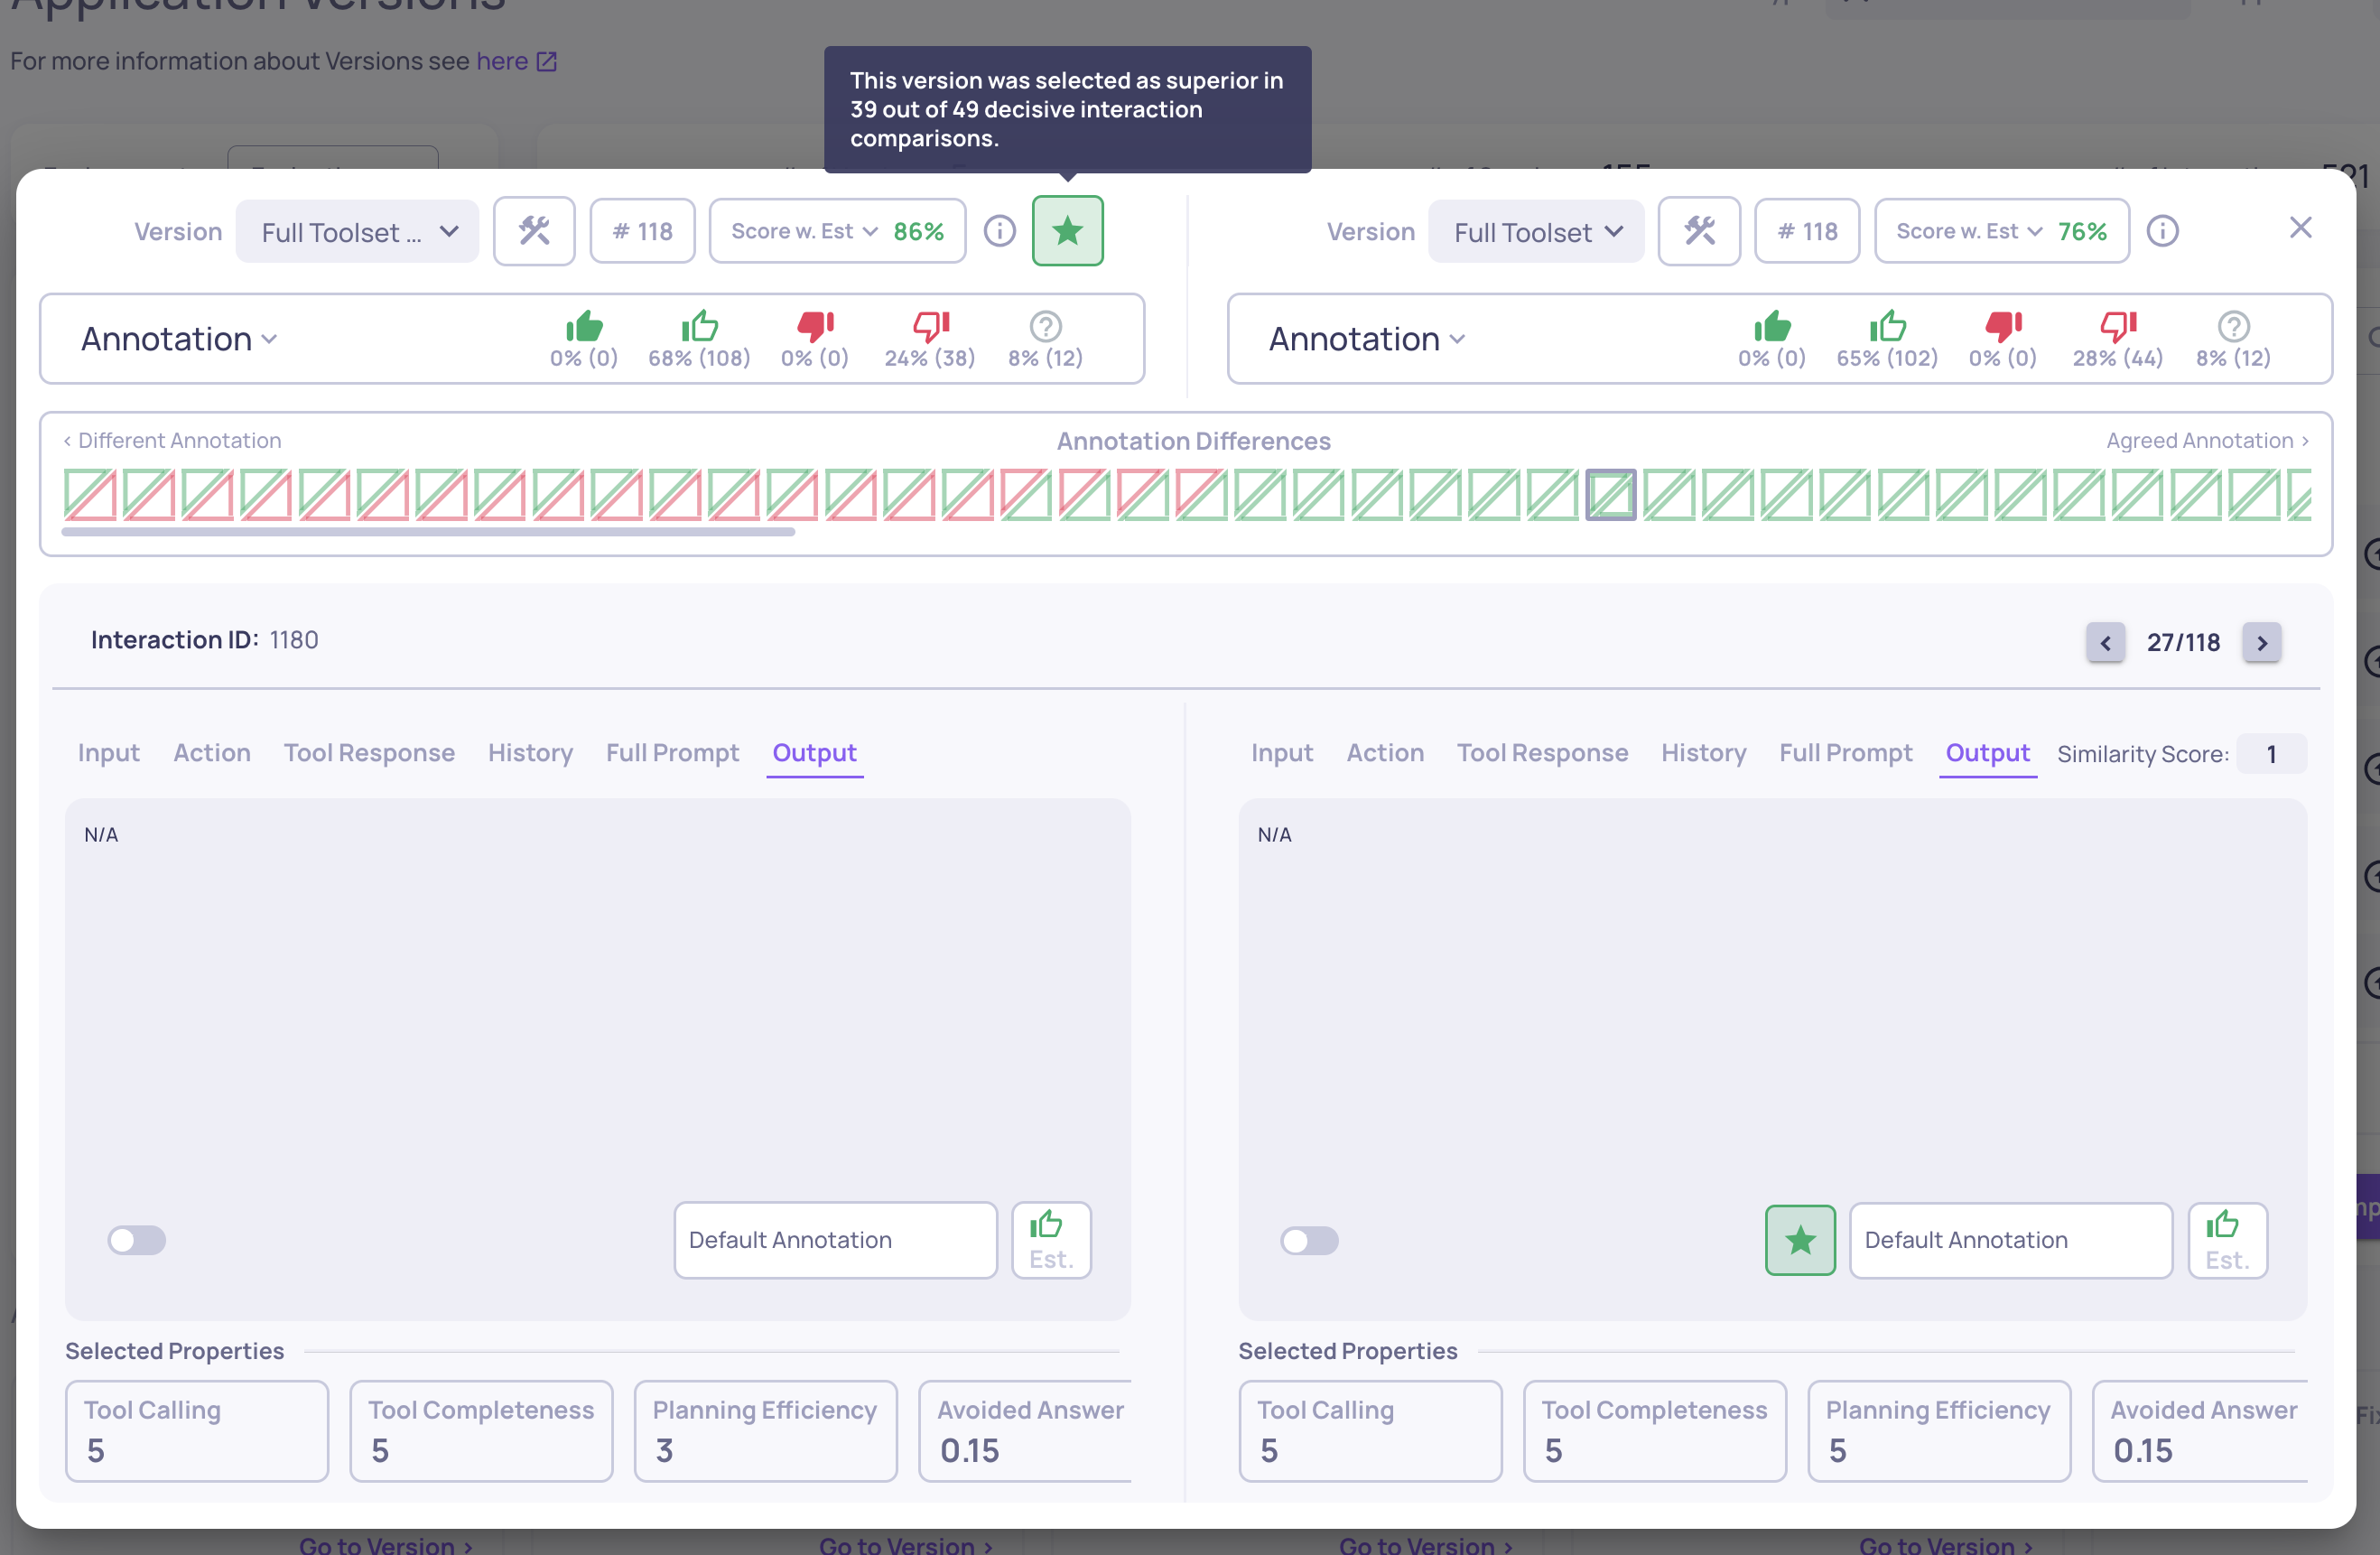Viewport: 2380px width, 1555px height.
Task: Click left version's green star winner icon
Action: (x=1067, y=231)
